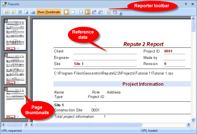Screen dimensions: 197x134
Task: Jump to last page of report
Action: tap(33, 12)
